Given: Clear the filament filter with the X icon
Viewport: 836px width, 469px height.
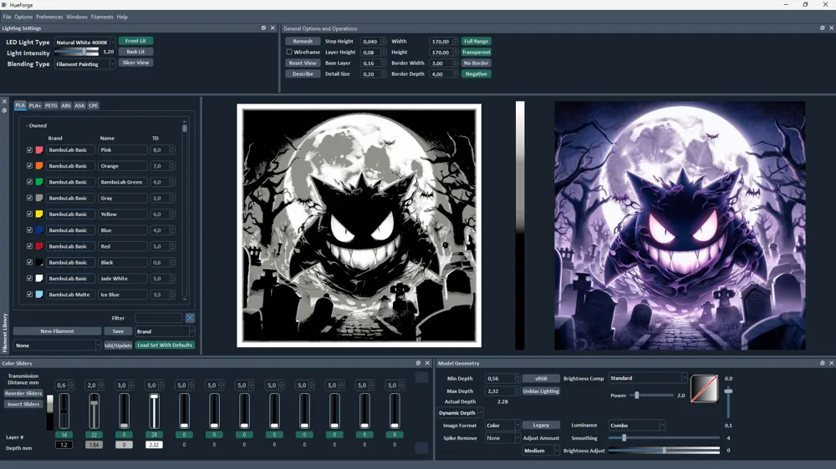Looking at the screenshot, I should point(190,318).
